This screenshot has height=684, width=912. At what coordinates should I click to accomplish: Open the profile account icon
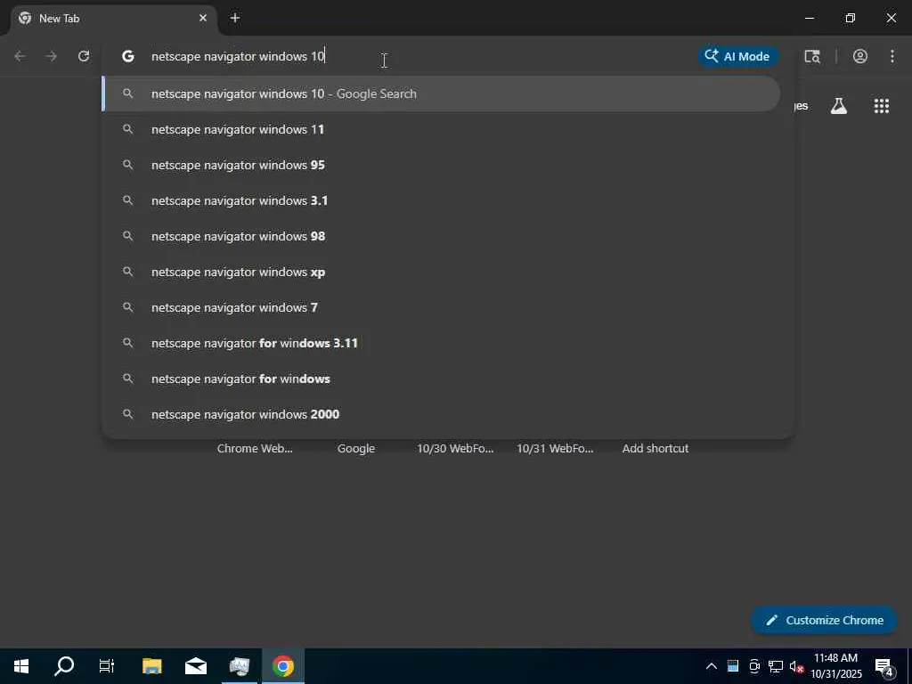[x=860, y=56]
